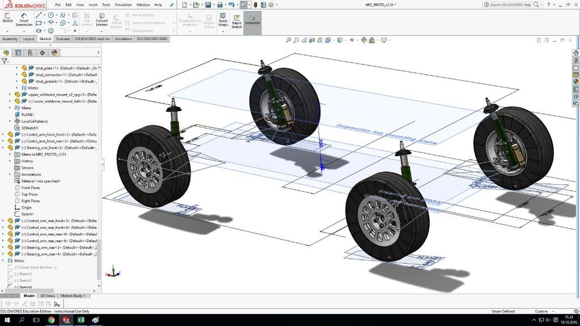Click Convert Entities in the Sketch ribbon

(x=102, y=19)
